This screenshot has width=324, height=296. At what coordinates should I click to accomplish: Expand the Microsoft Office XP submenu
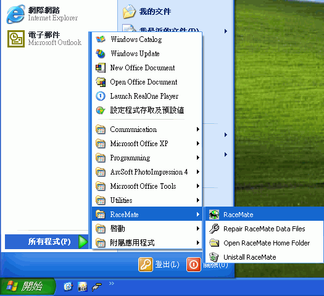click(x=147, y=144)
